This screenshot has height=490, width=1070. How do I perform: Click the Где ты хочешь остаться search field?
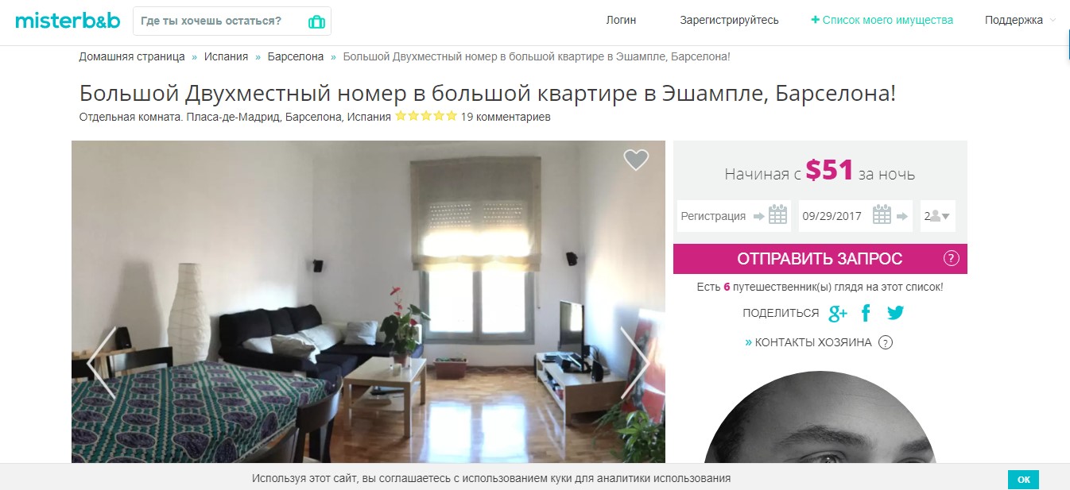219,21
